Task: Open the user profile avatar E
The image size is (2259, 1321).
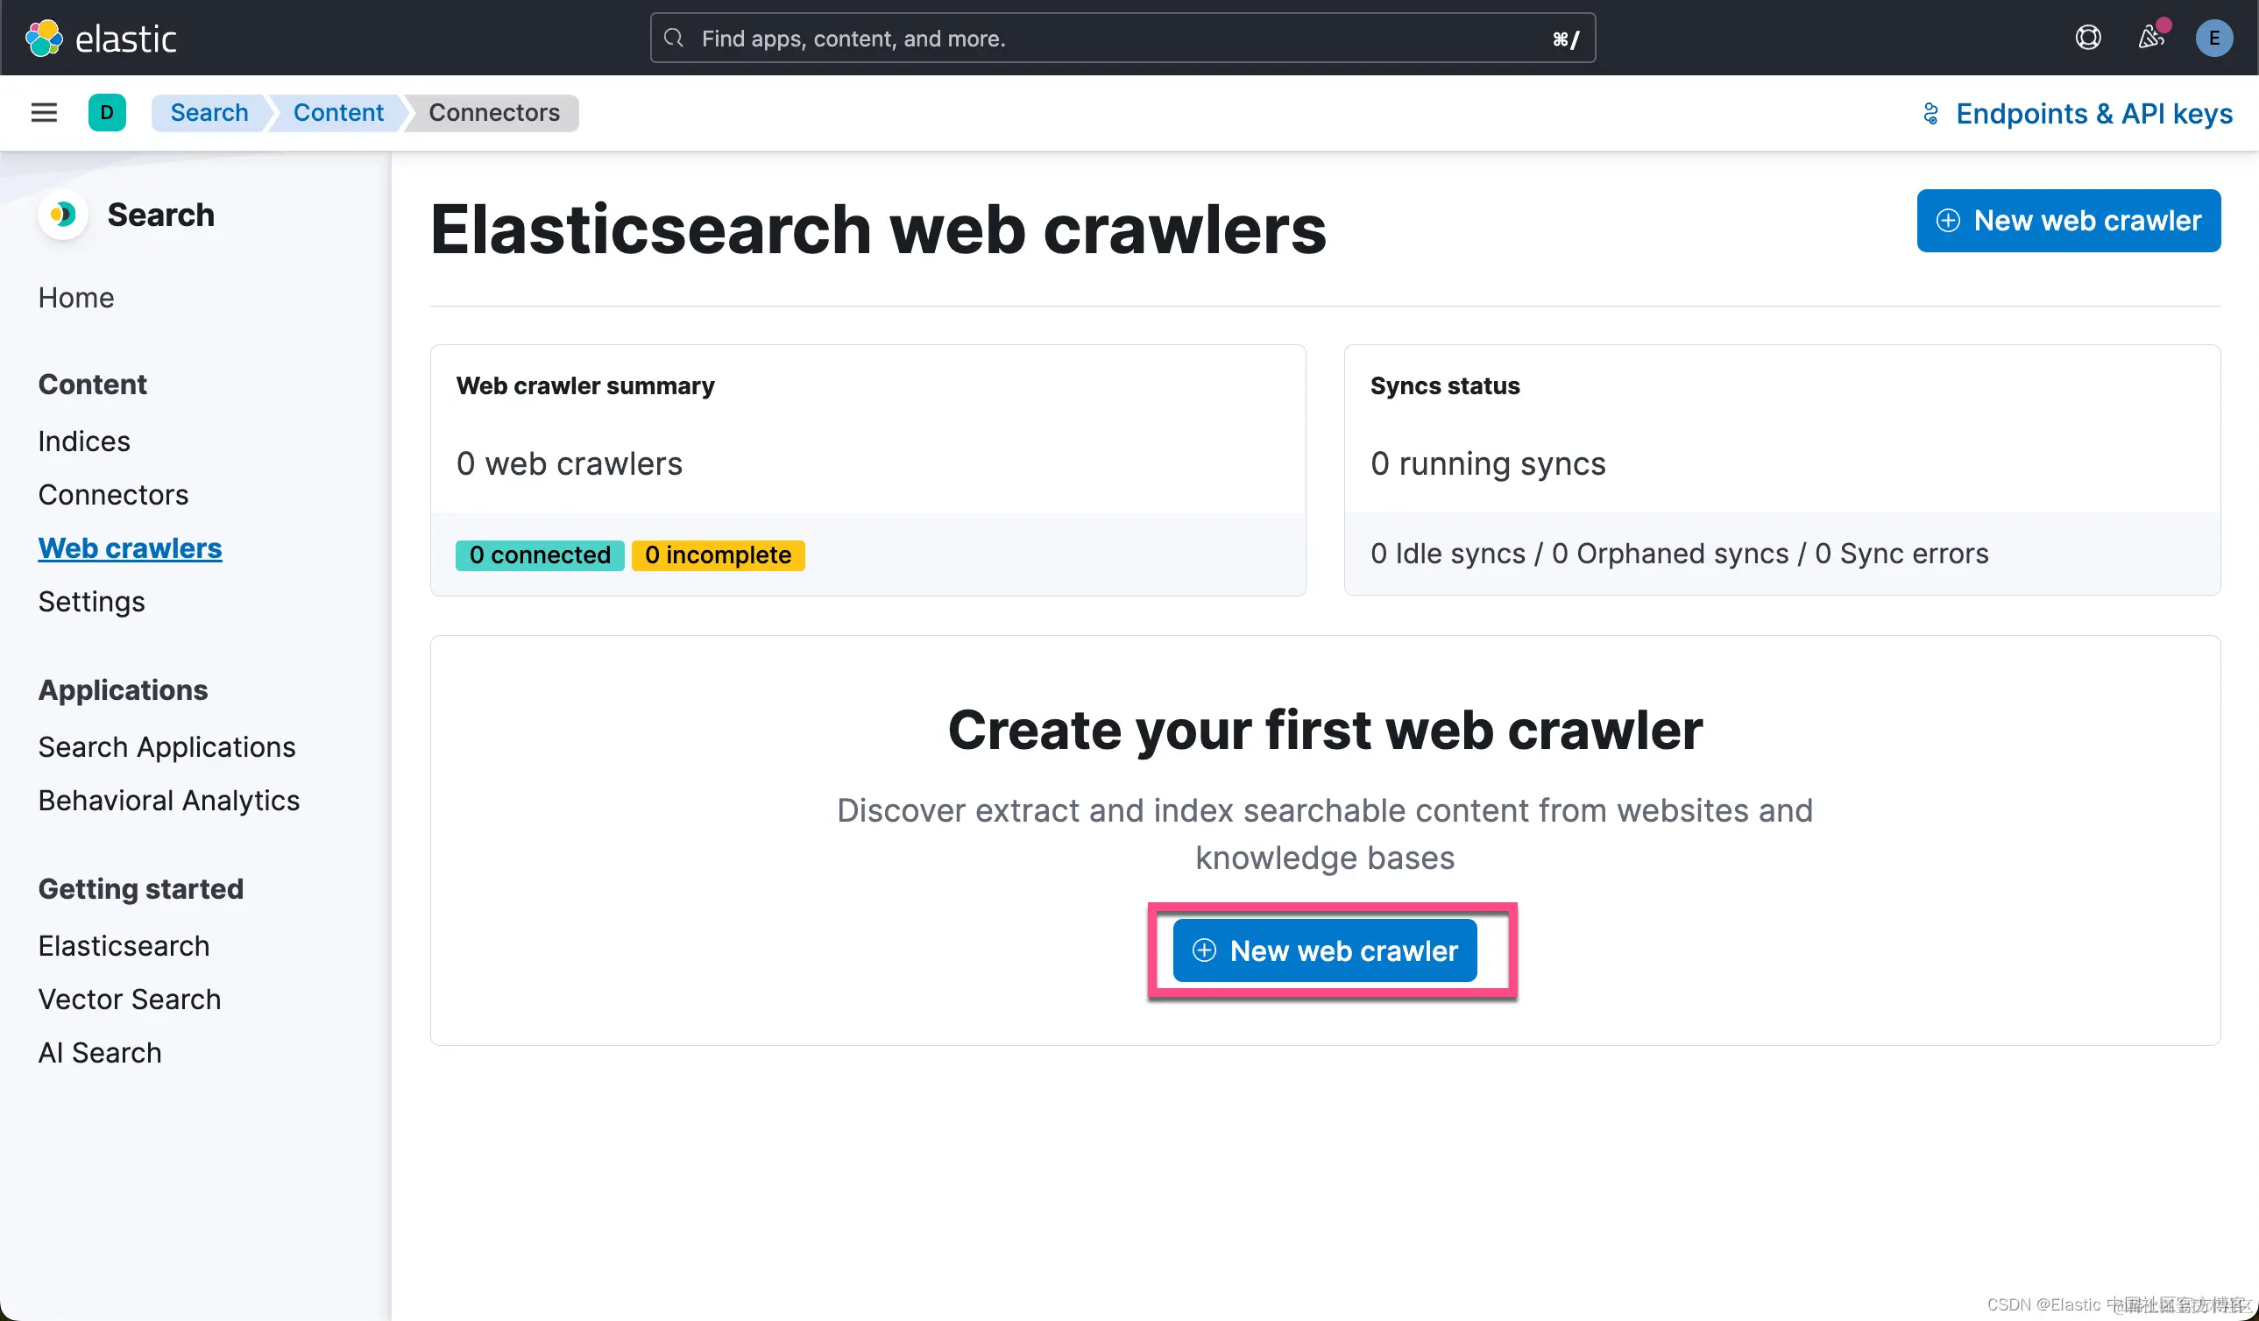Action: [2213, 39]
